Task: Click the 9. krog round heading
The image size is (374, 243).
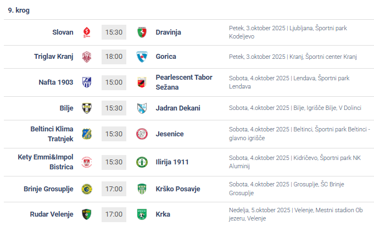Action: (18, 10)
